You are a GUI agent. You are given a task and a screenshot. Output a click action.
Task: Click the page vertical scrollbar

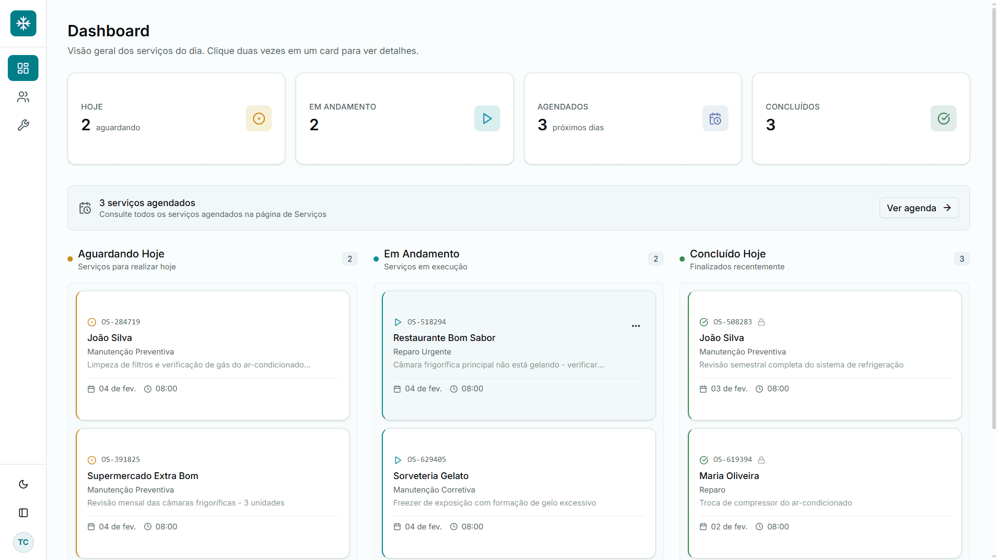click(994, 218)
